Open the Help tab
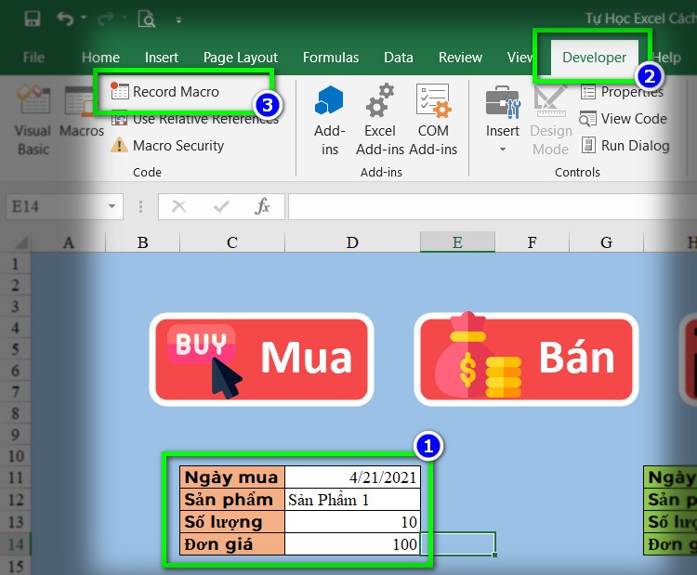 pyautogui.click(x=666, y=58)
